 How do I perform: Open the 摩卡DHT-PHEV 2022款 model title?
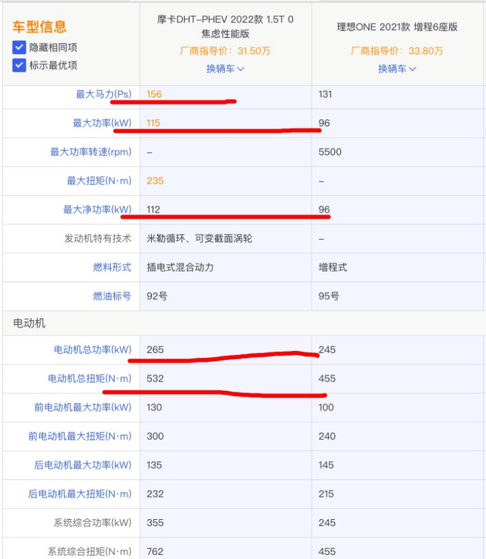point(225,26)
